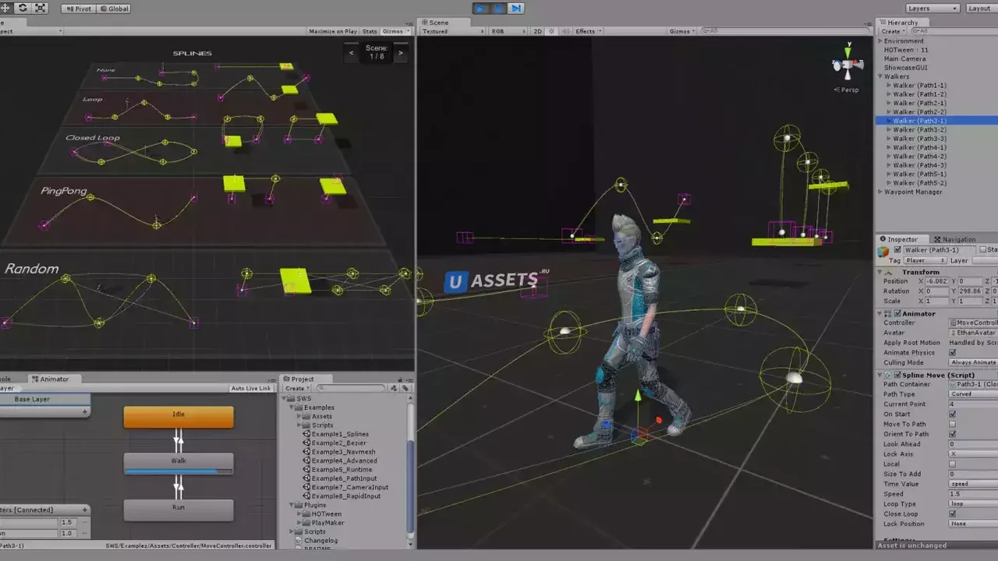Select Walker (Path4-3) in Hierarchy
The width and height of the screenshot is (998, 561).
tap(919, 165)
